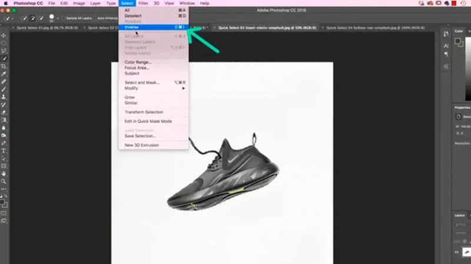
Task: Choose Edit in Quick Mask Mode
Action: [154, 121]
